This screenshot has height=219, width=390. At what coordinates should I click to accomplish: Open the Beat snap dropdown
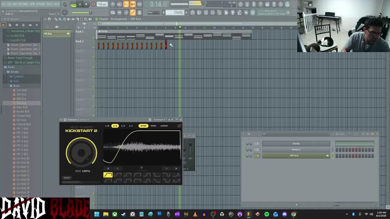pyautogui.click(x=154, y=12)
